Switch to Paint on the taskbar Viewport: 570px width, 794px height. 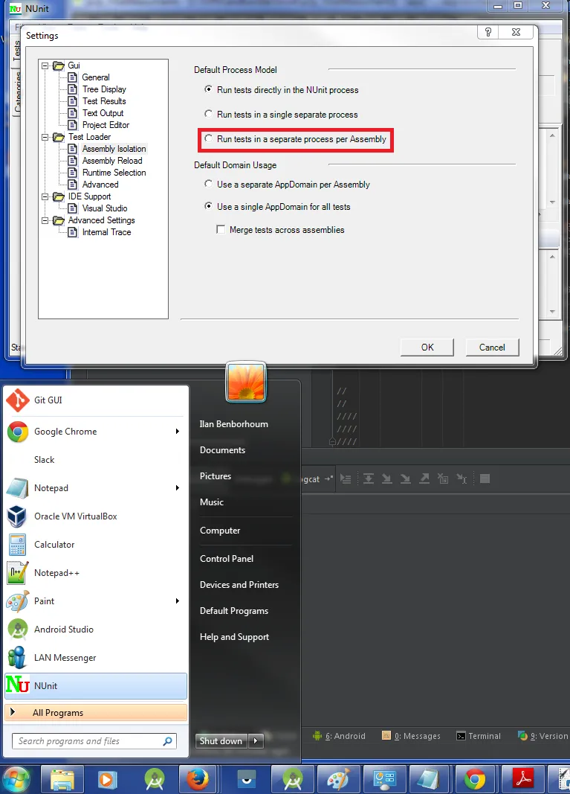click(x=339, y=780)
